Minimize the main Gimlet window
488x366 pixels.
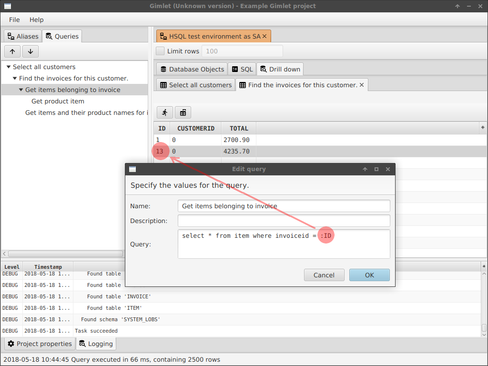point(469,6)
